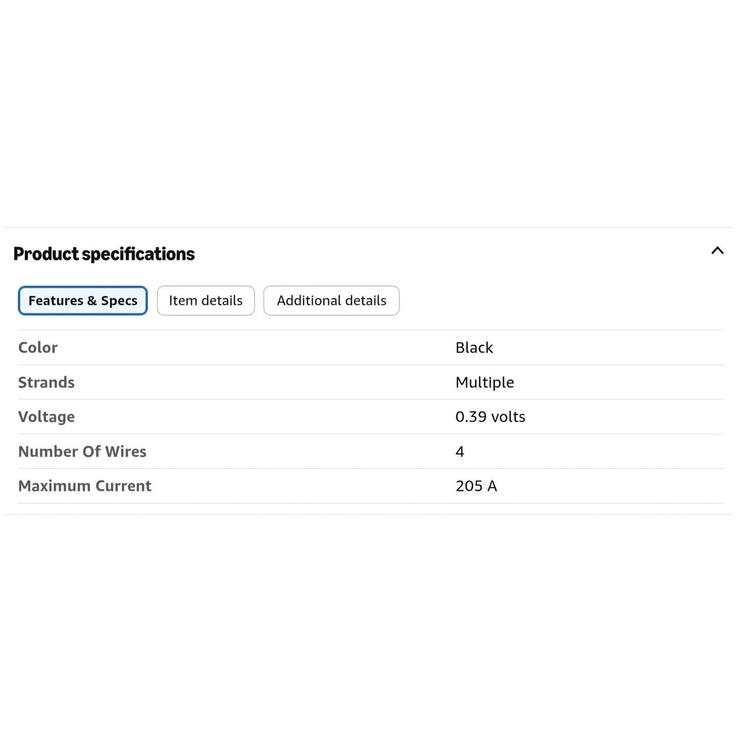Click the number of wires value 4
This screenshot has height=737, width=737.
[460, 451]
